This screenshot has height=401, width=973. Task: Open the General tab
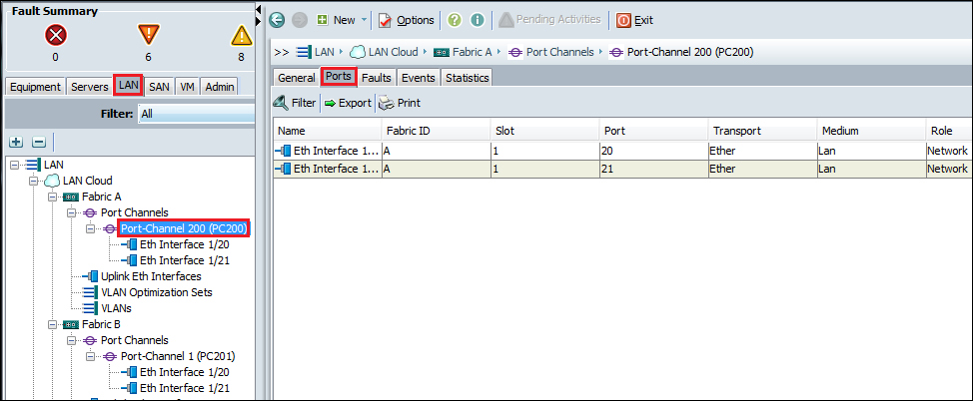click(297, 78)
